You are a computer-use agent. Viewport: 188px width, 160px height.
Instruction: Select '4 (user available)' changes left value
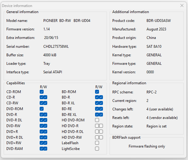[160, 109]
